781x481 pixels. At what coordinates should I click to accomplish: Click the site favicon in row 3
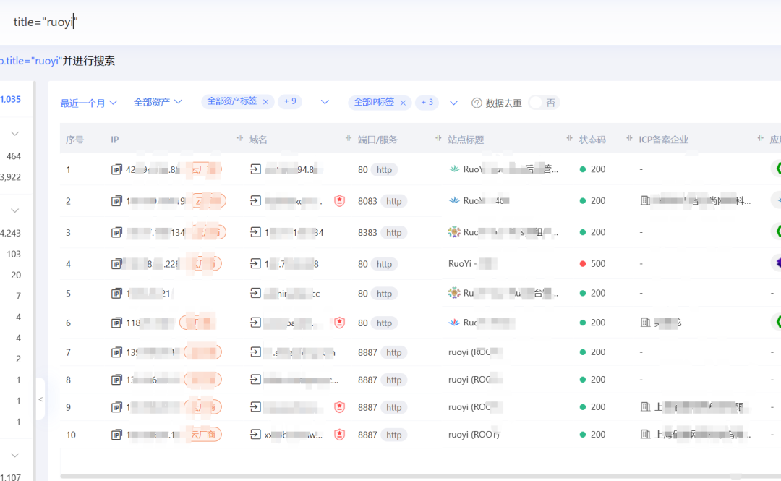[453, 231]
